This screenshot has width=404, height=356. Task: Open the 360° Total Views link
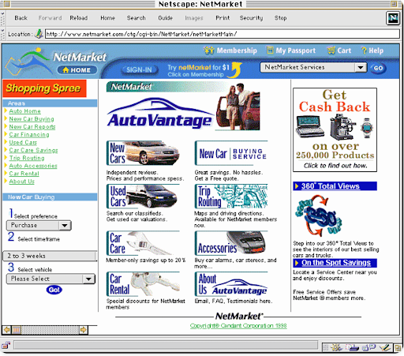point(331,186)
